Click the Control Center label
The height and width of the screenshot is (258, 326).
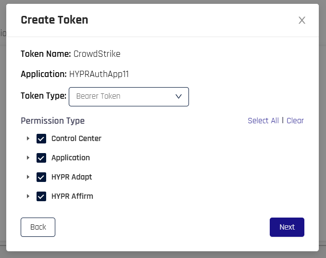click(76, 139)
